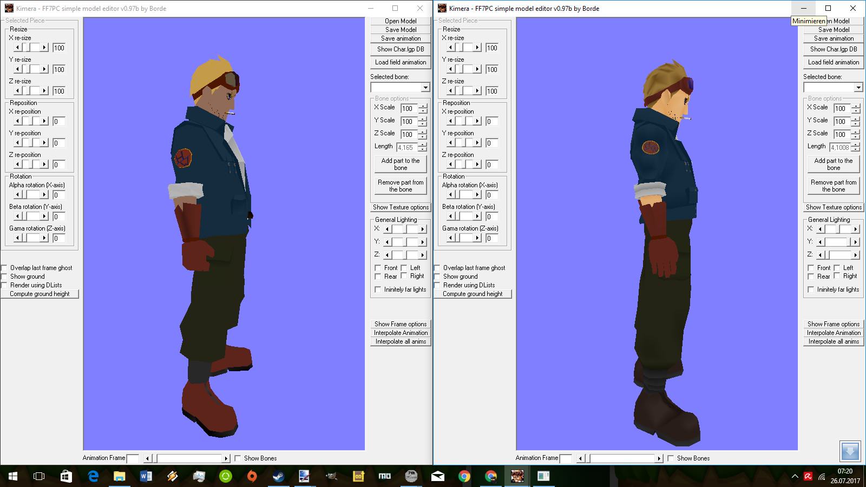This screenshot has width=866, height=487.
Task: Launch Microsoft Store from the taskbar
Action: click(65, 476)
